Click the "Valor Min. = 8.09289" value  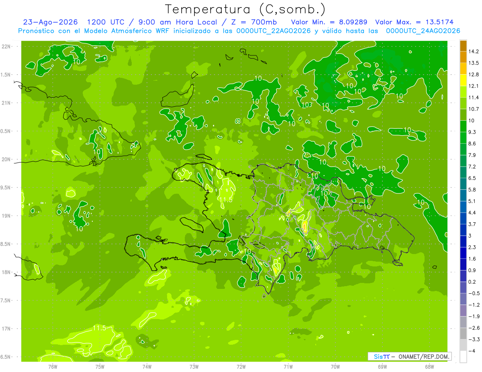click(x=329, y=22)
